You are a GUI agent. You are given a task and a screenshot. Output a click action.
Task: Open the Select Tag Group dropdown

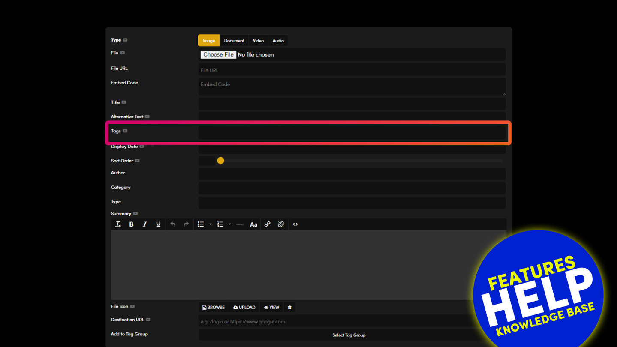tap(349, 335)
